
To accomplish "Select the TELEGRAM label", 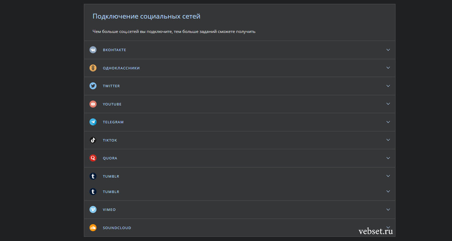I will point(113,122).
